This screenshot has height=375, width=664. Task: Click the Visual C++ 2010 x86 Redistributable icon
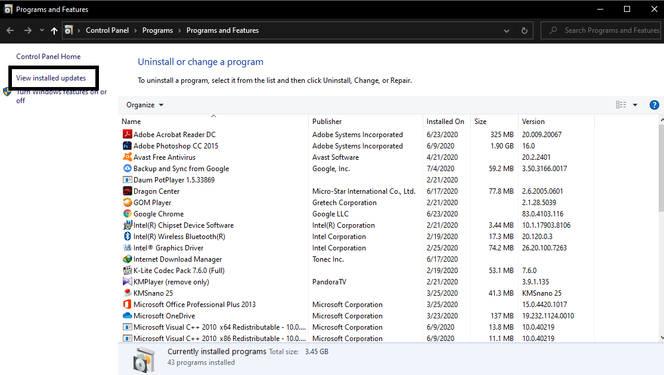[127, 338]
